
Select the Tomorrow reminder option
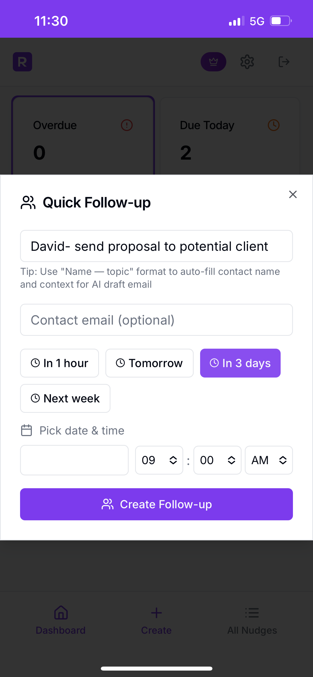pyautogui.click(x=149, y=363)
